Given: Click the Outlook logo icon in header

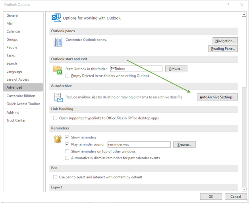Looking at the screenshot, I should (x=56, y=17).
